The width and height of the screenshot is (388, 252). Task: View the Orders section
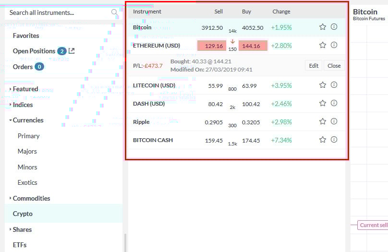pos(23,67)
